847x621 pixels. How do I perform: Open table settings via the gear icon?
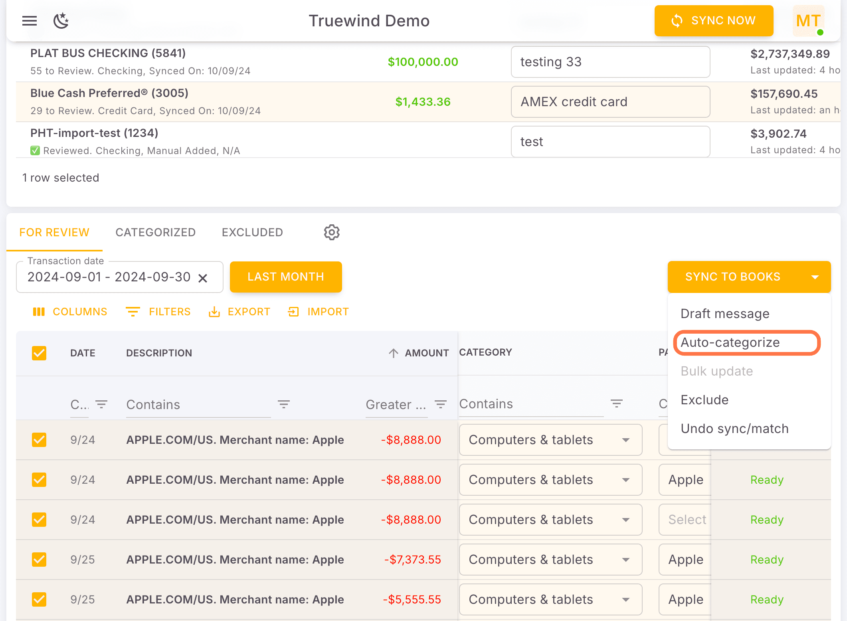[331, 232]
